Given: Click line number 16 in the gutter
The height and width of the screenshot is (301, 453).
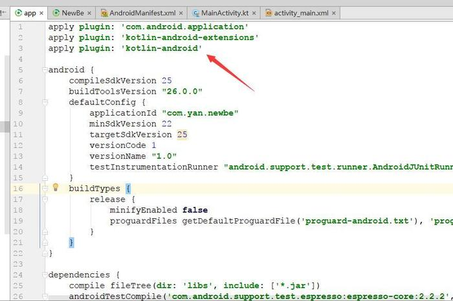Looking at the screenshot, I should [x=18, y=189].
